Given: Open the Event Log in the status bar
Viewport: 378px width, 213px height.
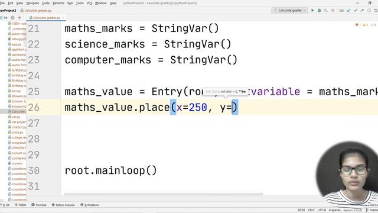Looking at the screenshot, I should coord(372,205).
